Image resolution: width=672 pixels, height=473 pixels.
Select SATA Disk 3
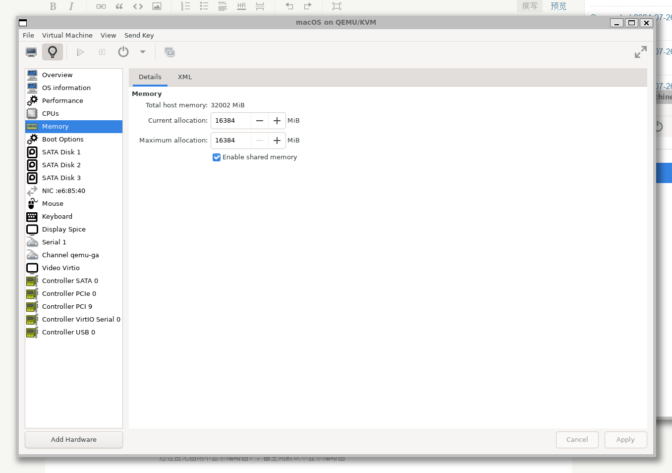pyautogui.click(x=74, y=178)
